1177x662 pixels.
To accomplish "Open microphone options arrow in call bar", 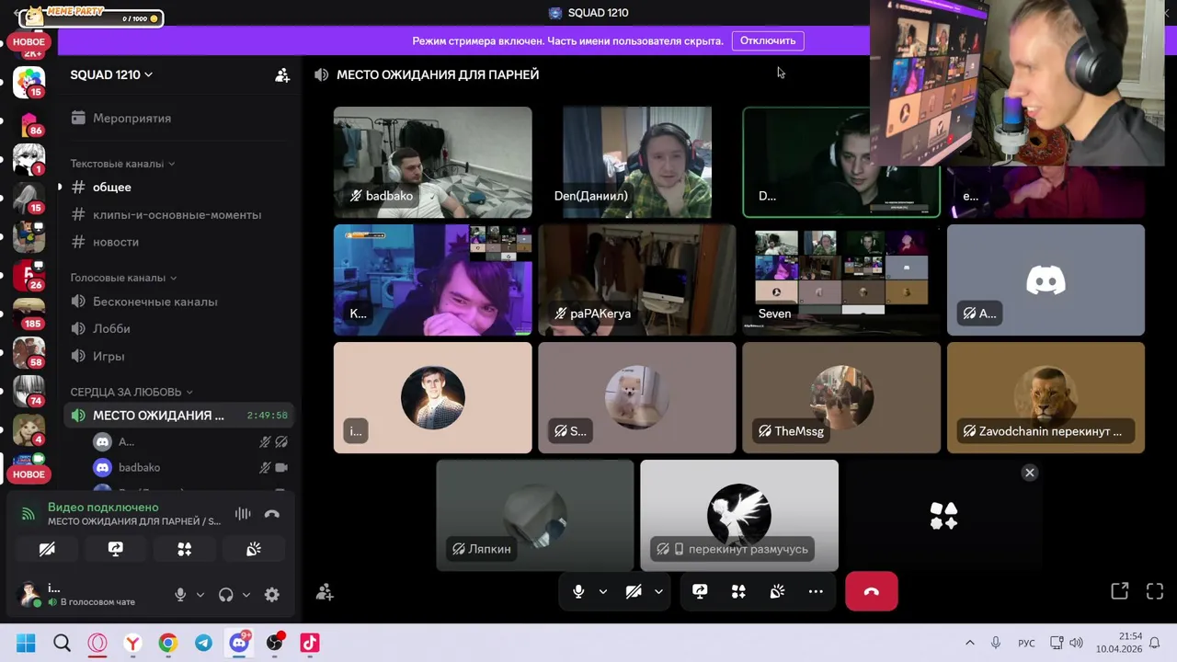I will [x=603, y=591].
